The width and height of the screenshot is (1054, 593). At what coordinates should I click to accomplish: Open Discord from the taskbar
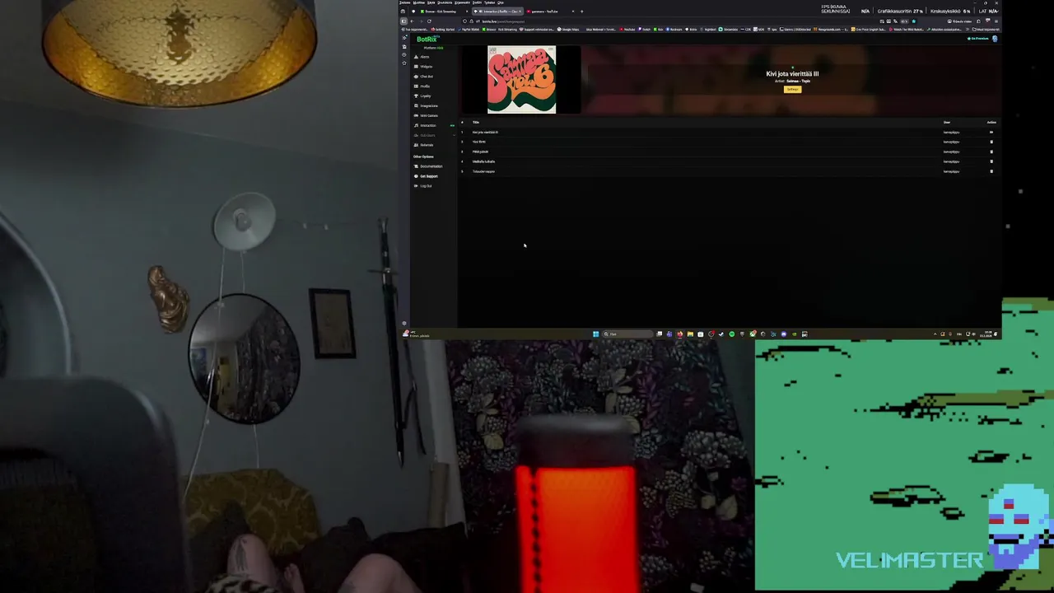(x=784, y=334)
